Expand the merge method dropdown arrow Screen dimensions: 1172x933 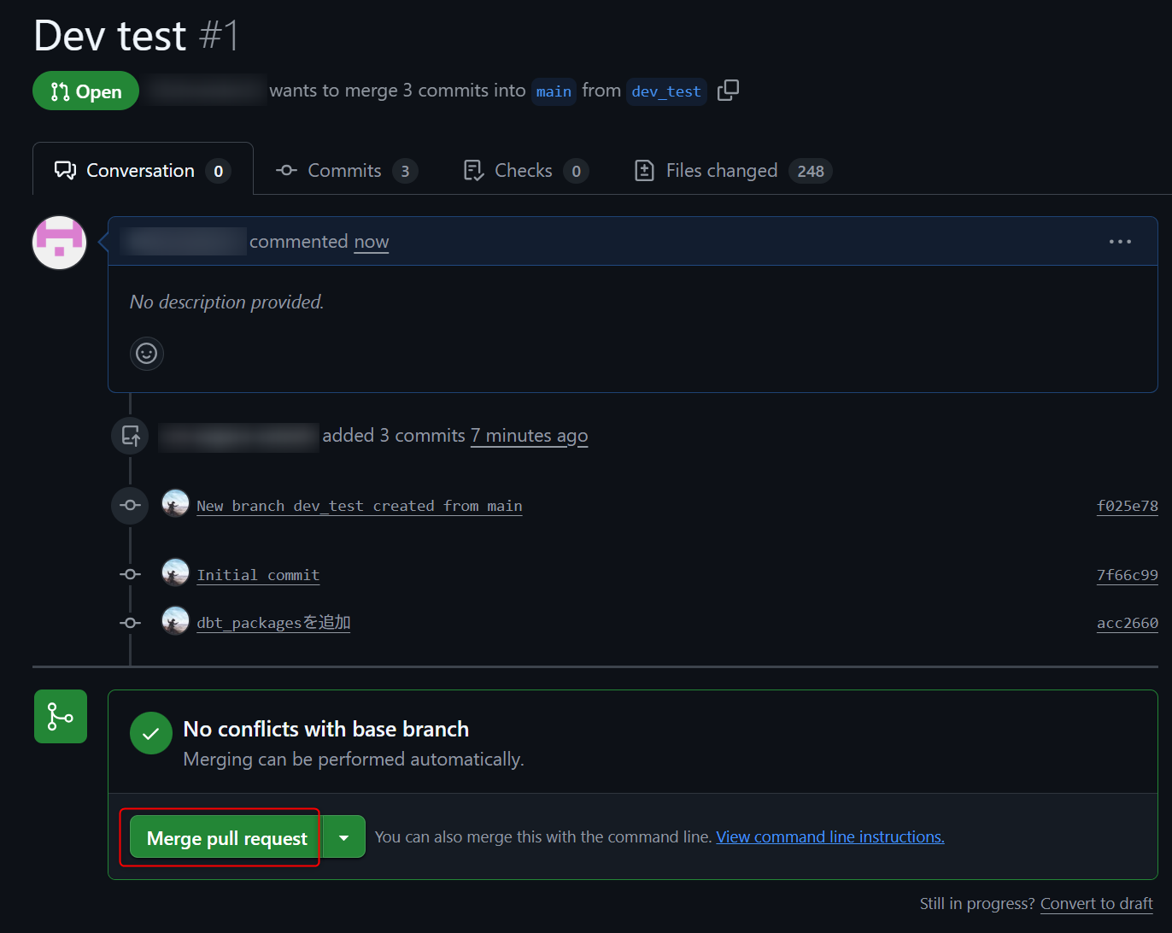point(343,838)
